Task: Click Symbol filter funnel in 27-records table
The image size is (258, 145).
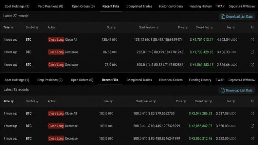Action: 37,27
